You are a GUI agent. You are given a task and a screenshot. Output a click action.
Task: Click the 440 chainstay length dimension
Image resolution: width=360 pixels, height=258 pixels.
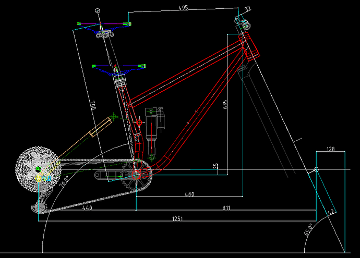click(x=87, y=208)
